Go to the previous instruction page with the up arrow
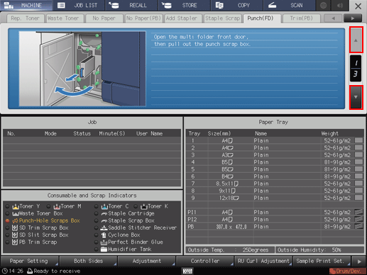The image size is (367, 275). [x=356, y=40]
